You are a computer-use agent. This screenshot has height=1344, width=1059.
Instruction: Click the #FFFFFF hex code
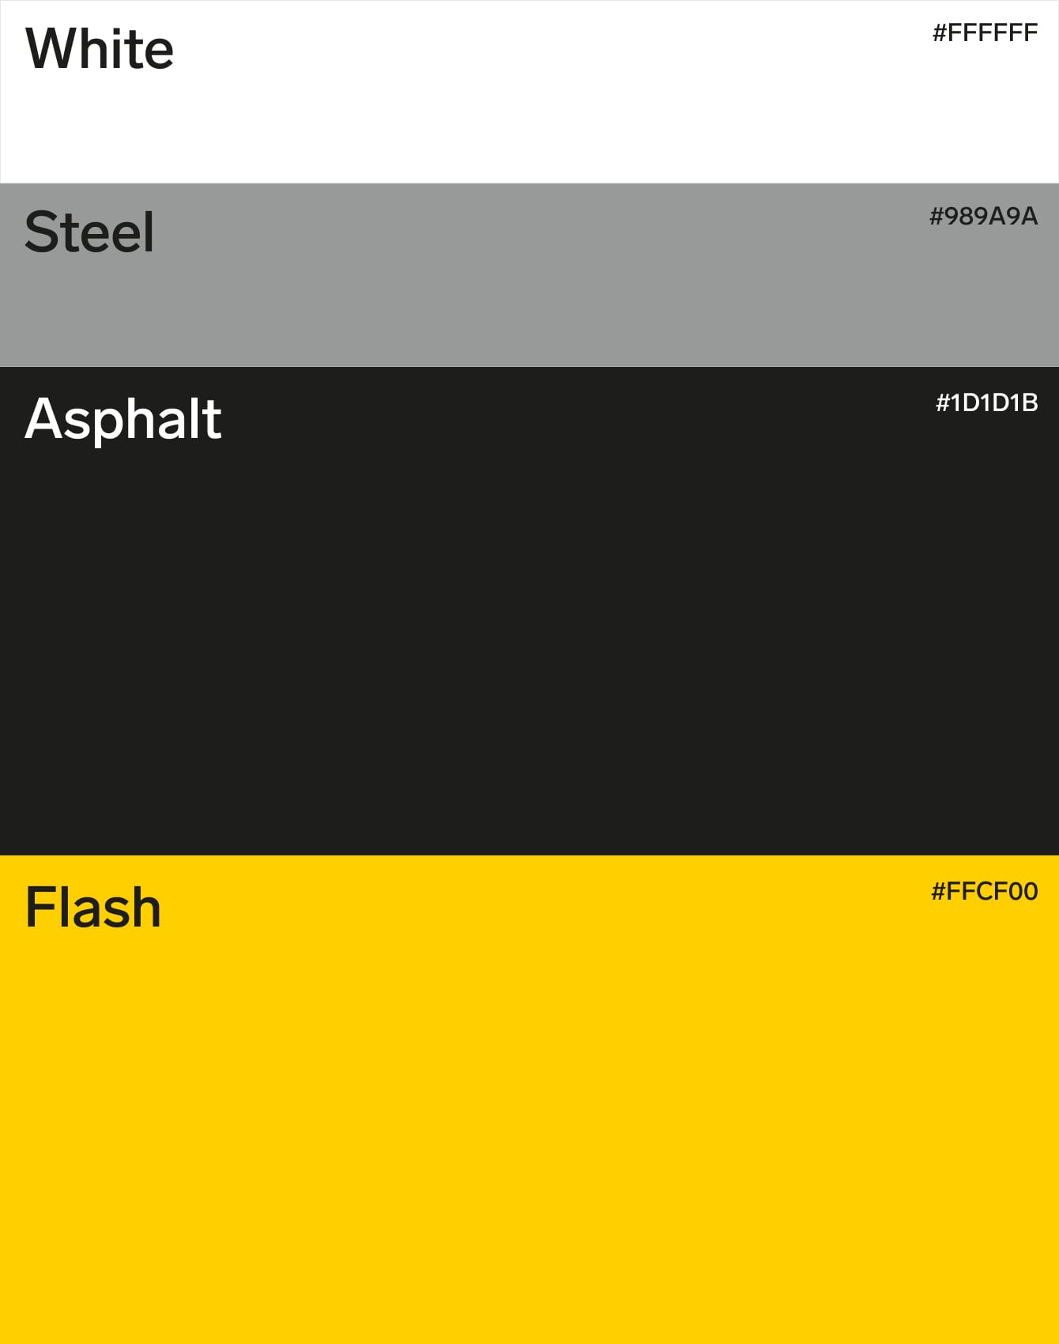(985, 33)
